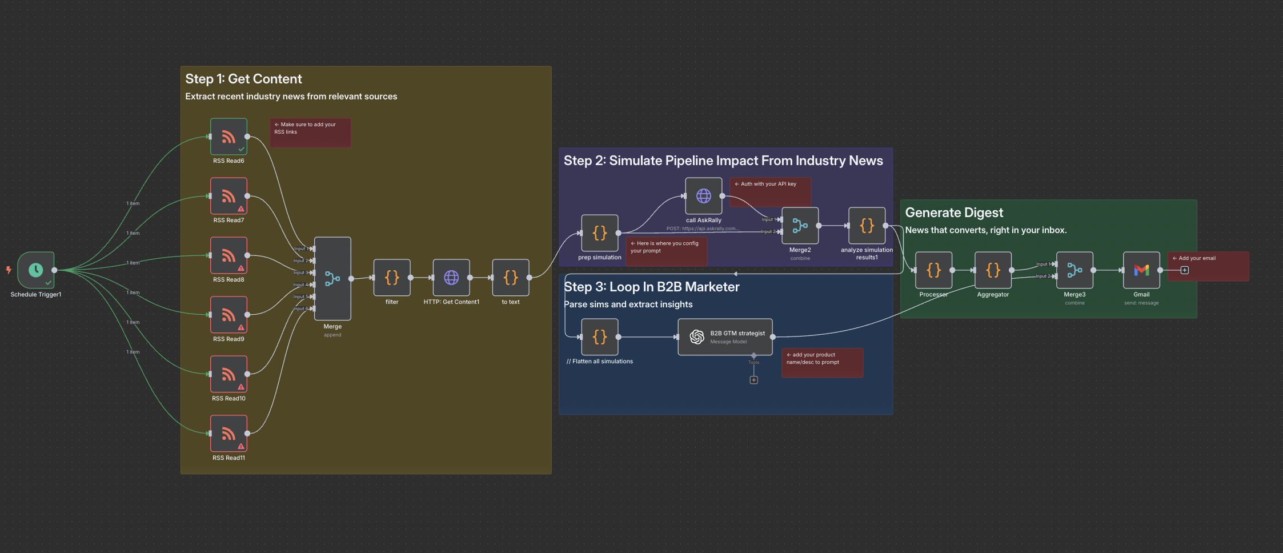This screenshot has height=553, width=1283.
Task: Open the Gmail send message node
Action: (x=1142, y=270)
